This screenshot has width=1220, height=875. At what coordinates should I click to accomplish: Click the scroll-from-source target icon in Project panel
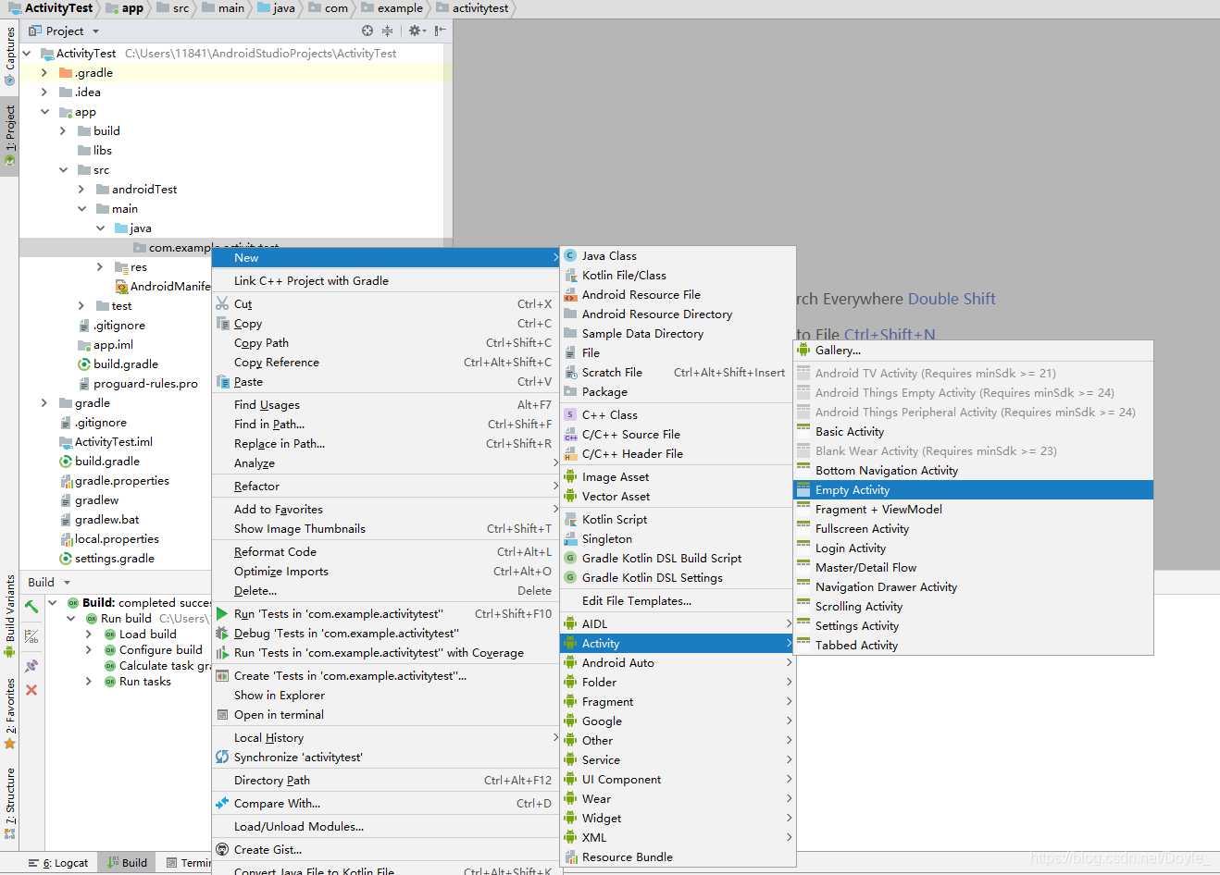[x=367, y=31]
